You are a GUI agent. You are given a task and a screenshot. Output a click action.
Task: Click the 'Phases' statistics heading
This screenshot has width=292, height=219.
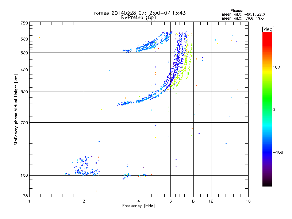point(236,11)
